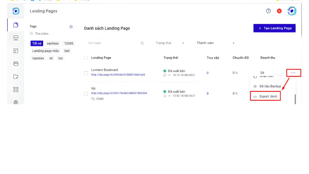Open the globe domain sidebar icon
The width and height of the screenshot is (309, 174).
tap(16, 102)
